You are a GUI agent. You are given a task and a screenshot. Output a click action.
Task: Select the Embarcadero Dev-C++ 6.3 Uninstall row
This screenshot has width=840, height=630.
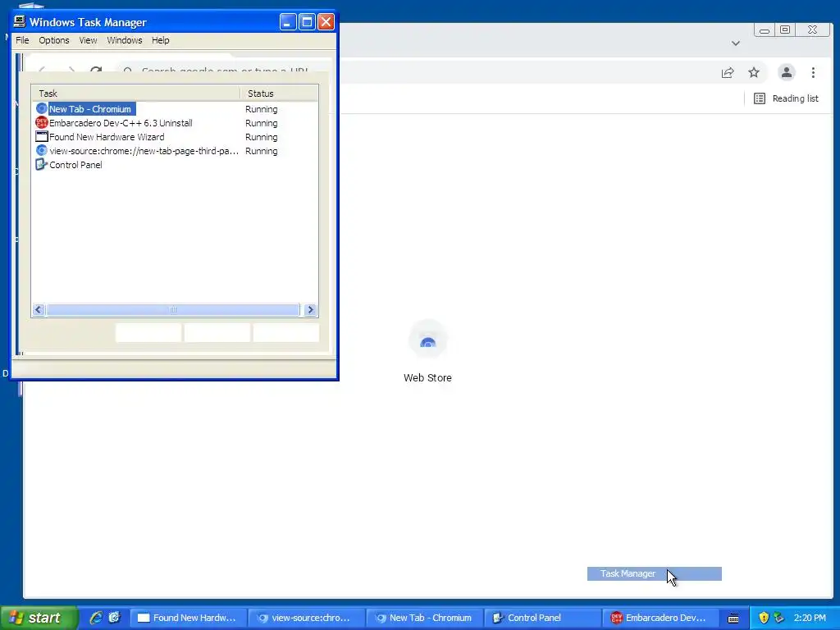click(175, 123)
